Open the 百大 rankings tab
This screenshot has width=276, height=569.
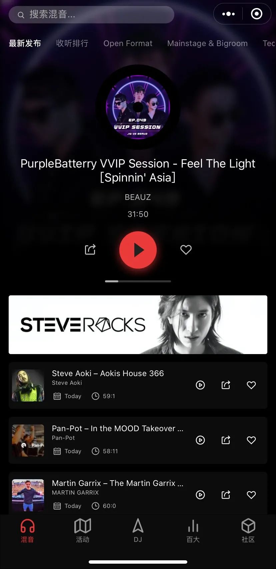tap(193, 531)
